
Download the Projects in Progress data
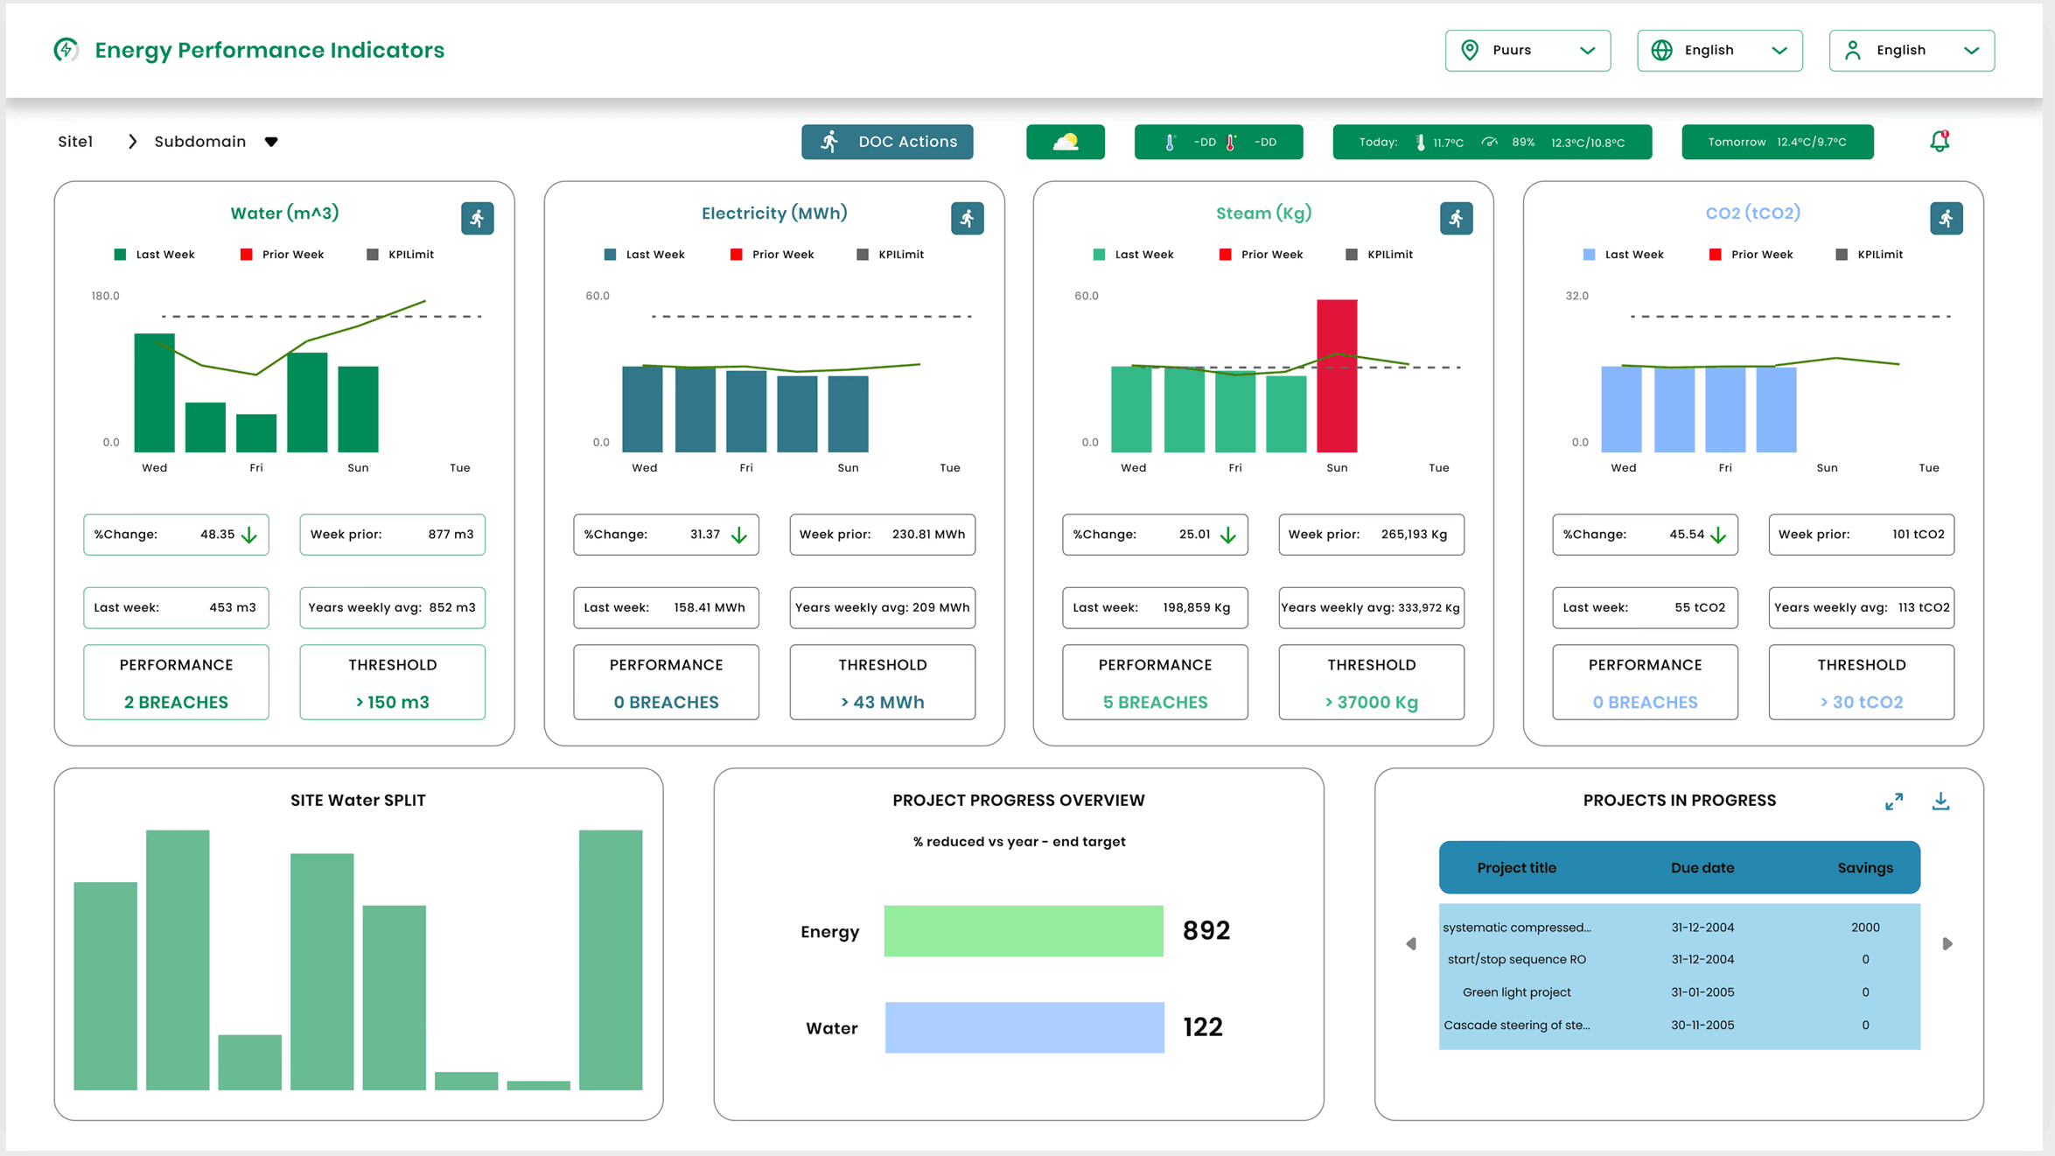pos(1940,802)
